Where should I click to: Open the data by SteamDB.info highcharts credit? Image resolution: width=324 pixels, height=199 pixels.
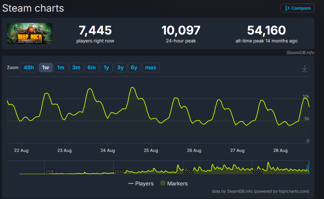point(261,191)
